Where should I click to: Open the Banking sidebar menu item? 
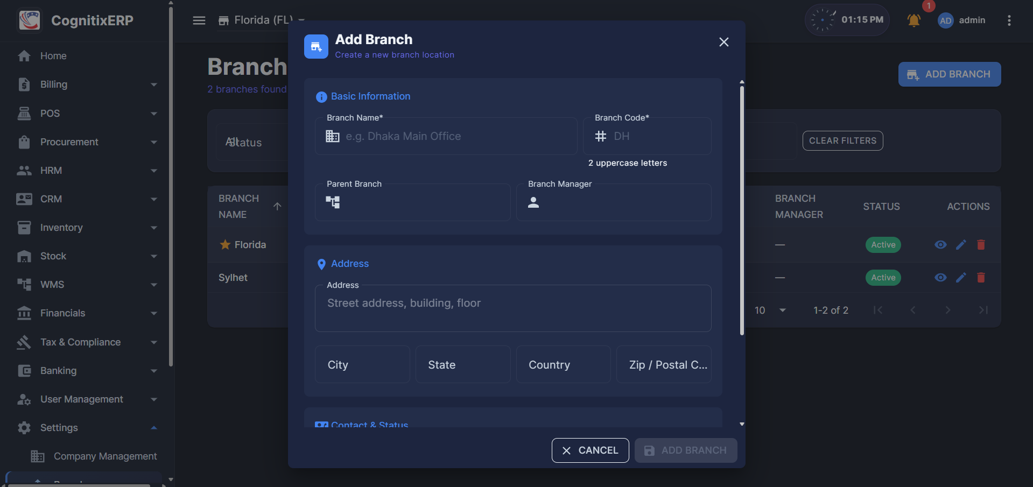(86, 371)
